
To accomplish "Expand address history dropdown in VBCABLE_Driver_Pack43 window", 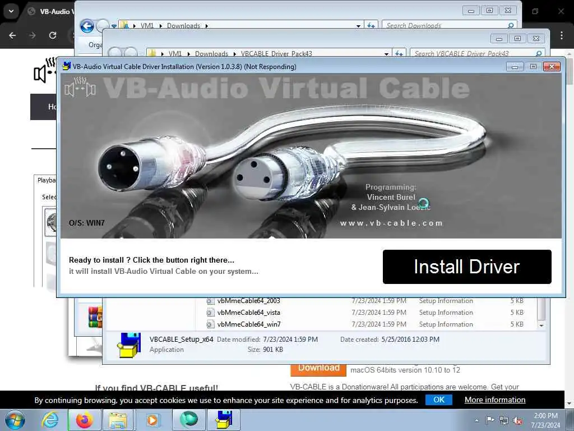I will tap(387, 54).
